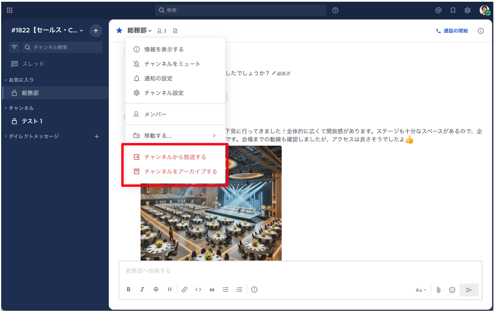Open saved items with the bookmark icon
The height and width of the screenshot is (312, 497).
[453, 10]
